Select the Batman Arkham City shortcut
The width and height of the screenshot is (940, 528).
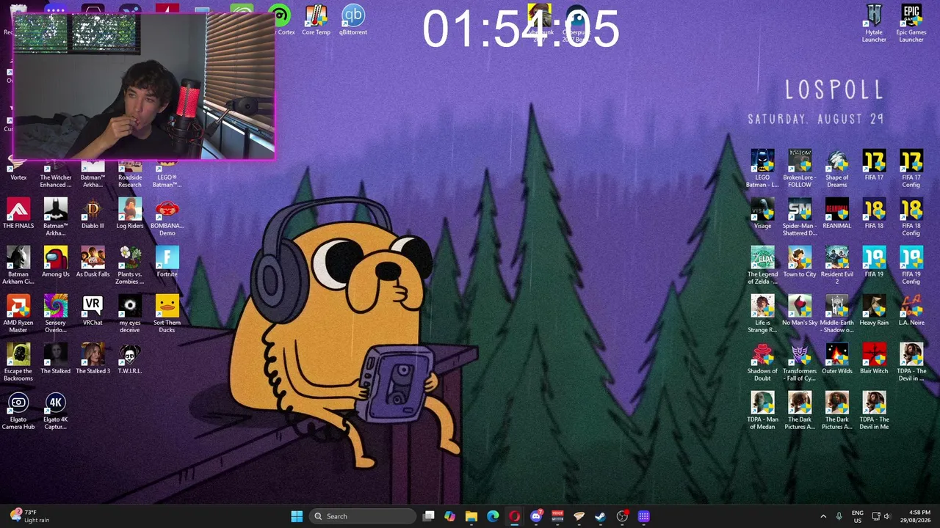(x=18, y=265)
